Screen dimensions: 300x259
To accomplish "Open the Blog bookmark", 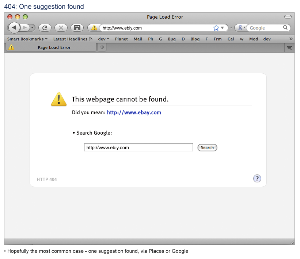I will (195, 39).
